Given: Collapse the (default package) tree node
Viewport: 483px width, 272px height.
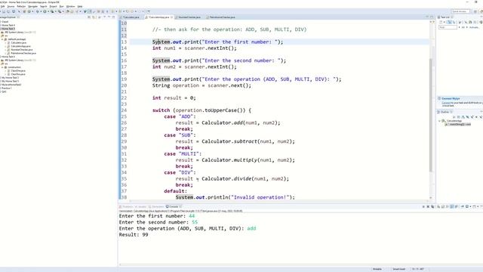Looking at the screenshot, I should (x=2, y=39).
